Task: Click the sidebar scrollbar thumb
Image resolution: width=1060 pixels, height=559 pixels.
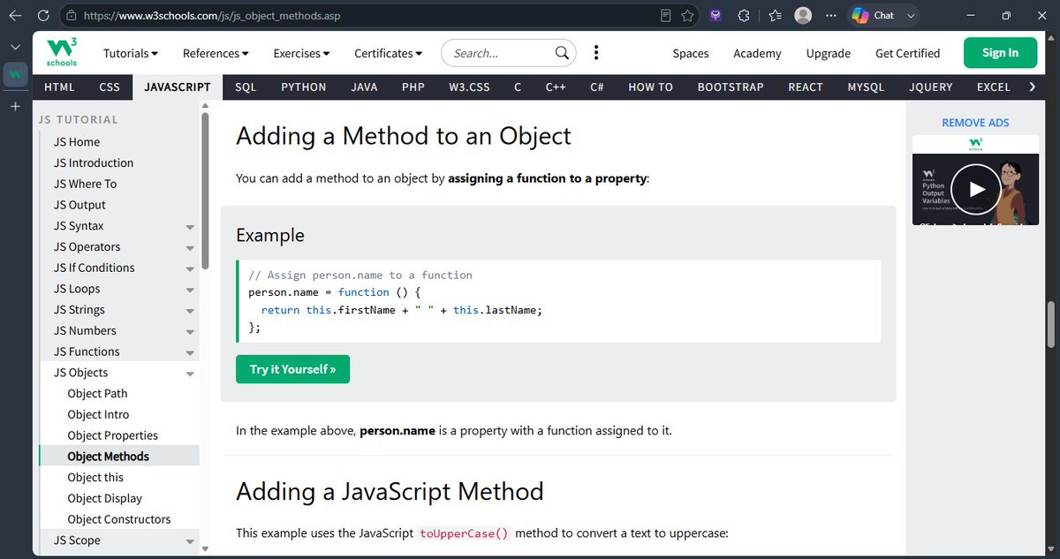Action: pos(205,190)
